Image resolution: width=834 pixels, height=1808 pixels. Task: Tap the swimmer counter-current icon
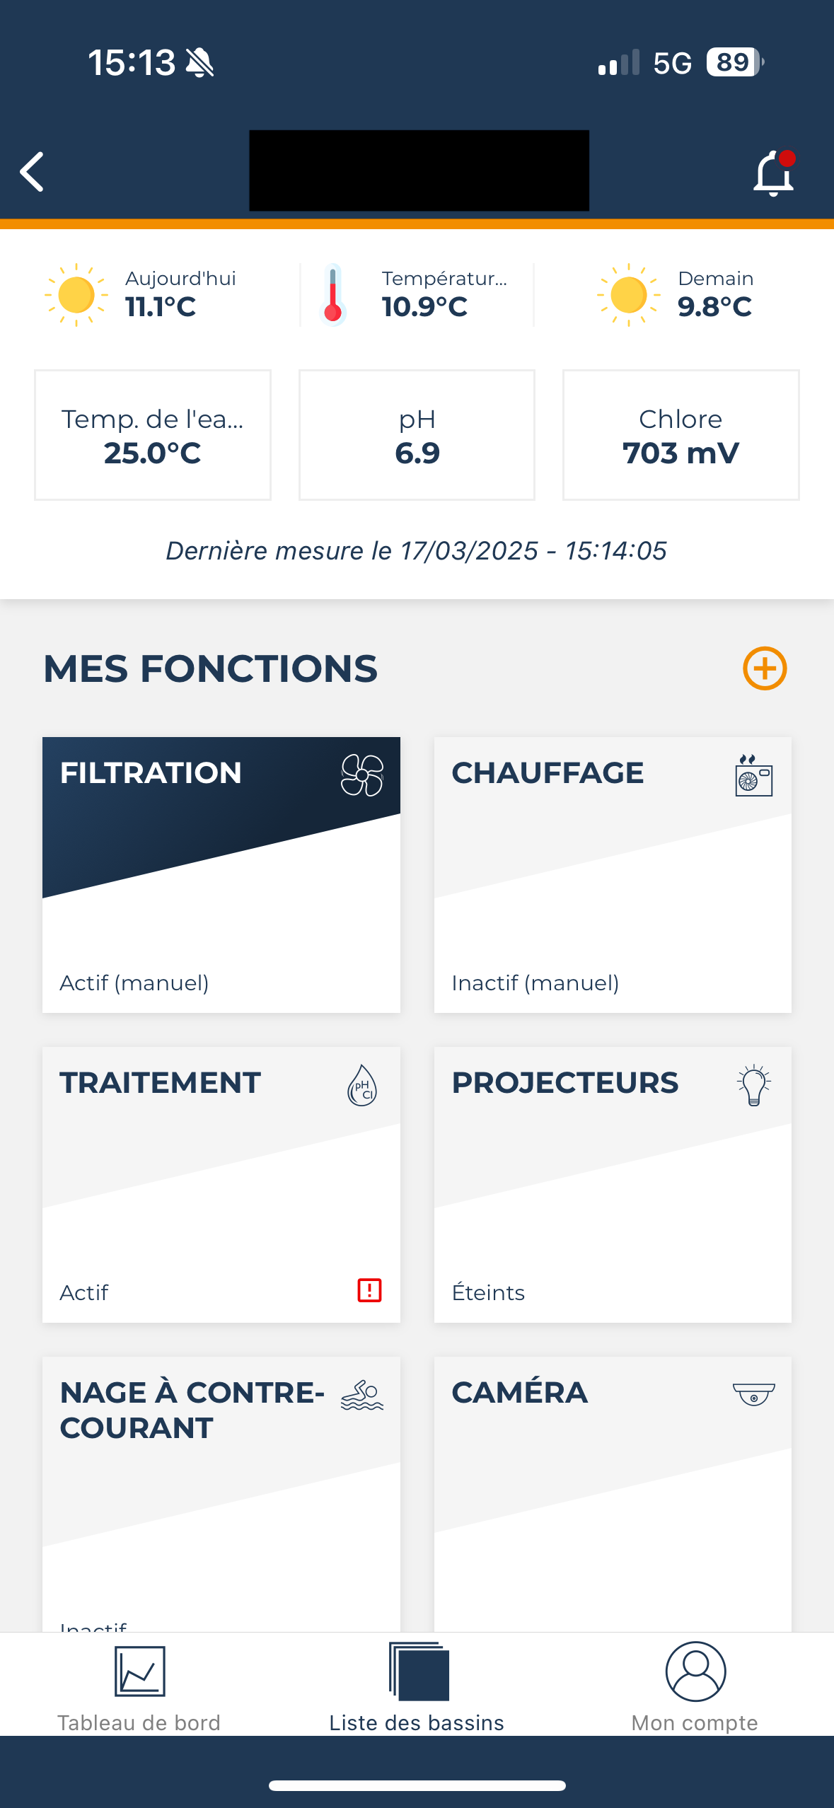pyautogui.click(x=362, y=1395)
